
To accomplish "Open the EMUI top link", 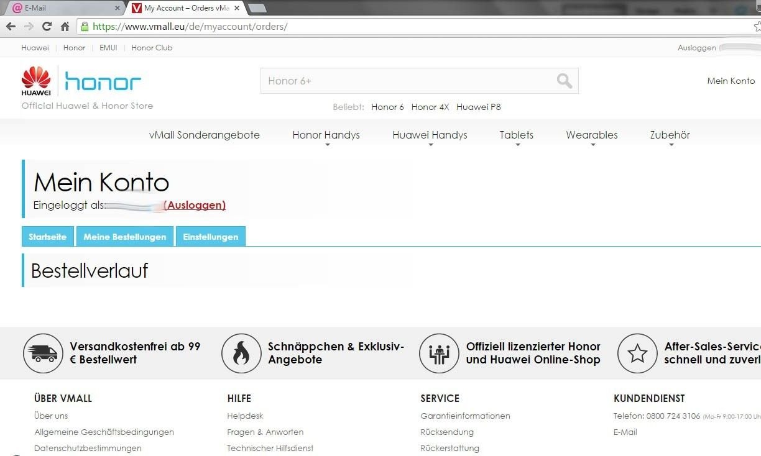I will [108, 48].
